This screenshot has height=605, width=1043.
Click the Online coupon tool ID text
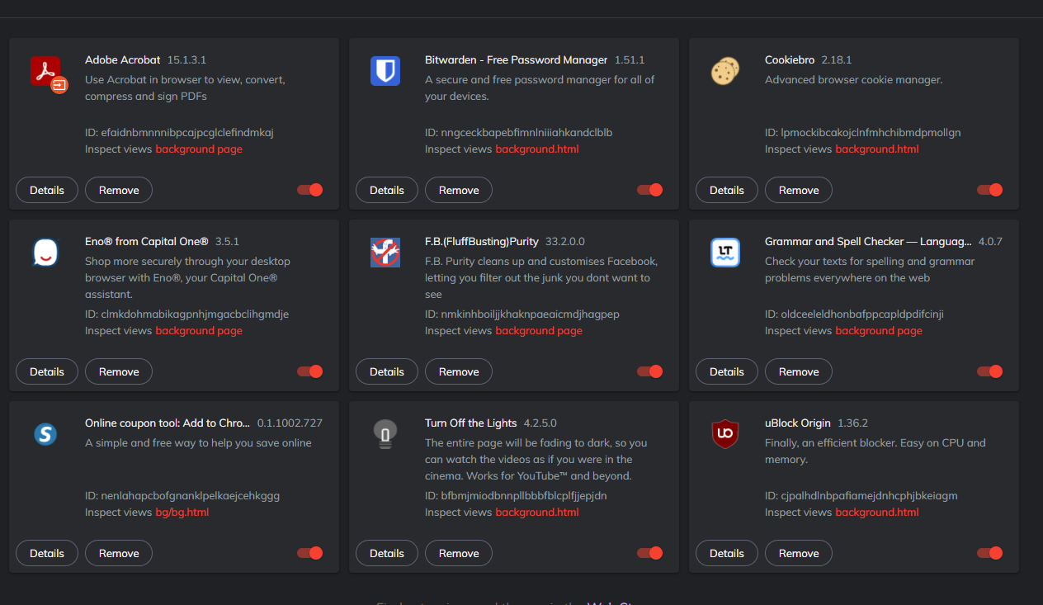point(182,496)
